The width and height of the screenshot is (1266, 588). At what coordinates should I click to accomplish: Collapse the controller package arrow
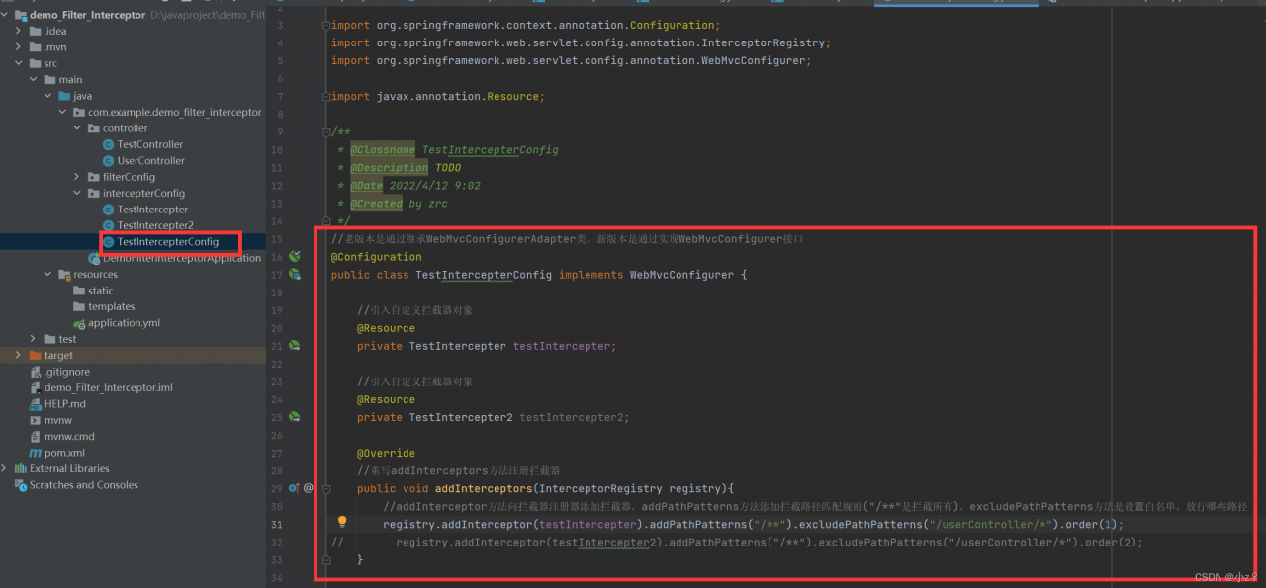tap(78, 128)
